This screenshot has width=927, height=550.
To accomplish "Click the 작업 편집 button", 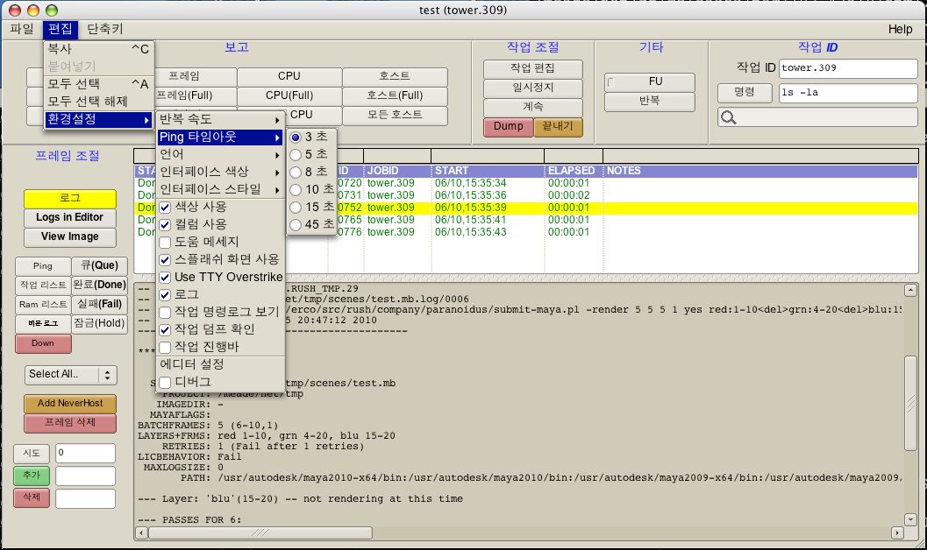I will pyautogui.click(x=532, y=68).
